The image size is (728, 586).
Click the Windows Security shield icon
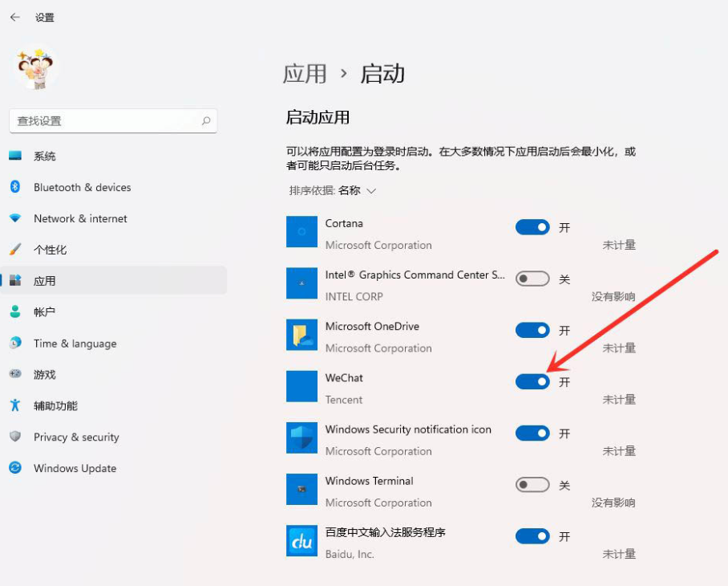point(301,437)
